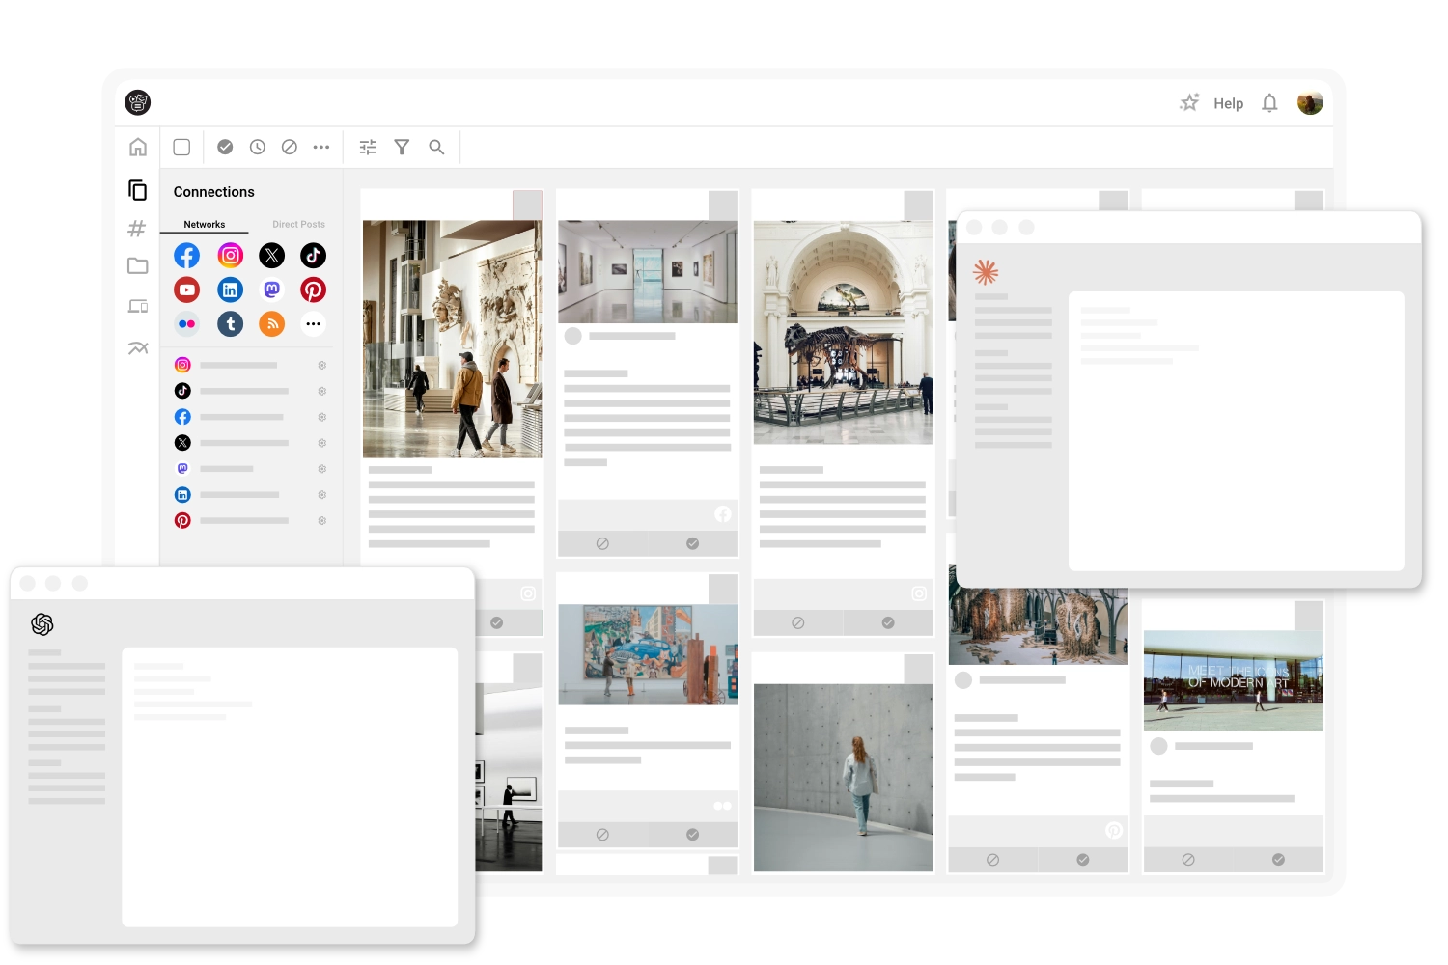Open the museum sculpture wall photo

(x=452, y=339)
